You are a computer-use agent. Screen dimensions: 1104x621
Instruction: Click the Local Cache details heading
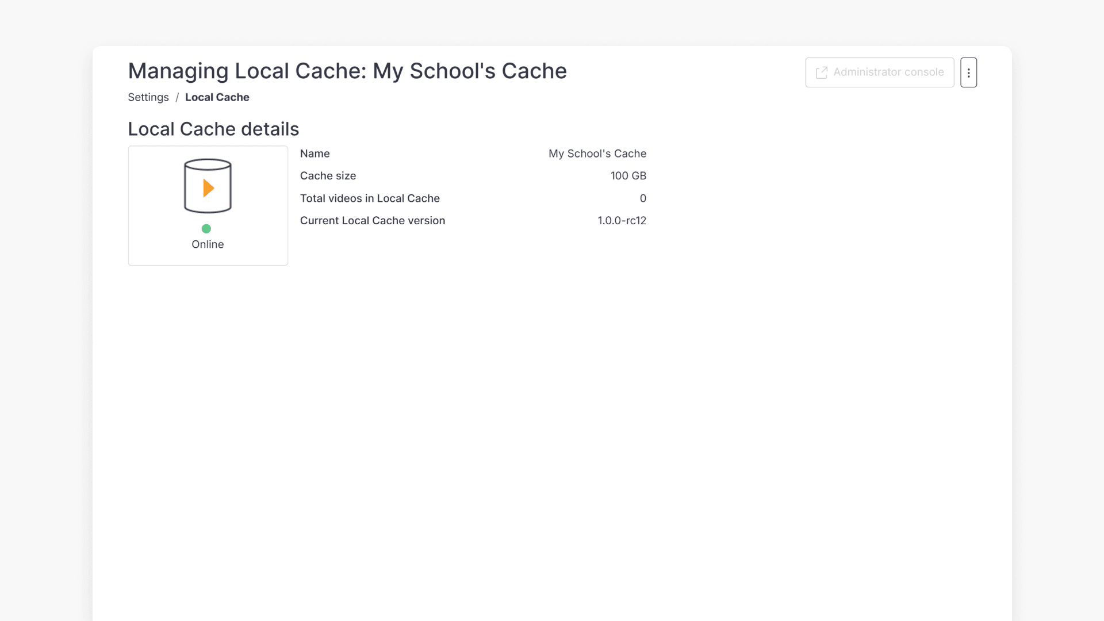213,129
